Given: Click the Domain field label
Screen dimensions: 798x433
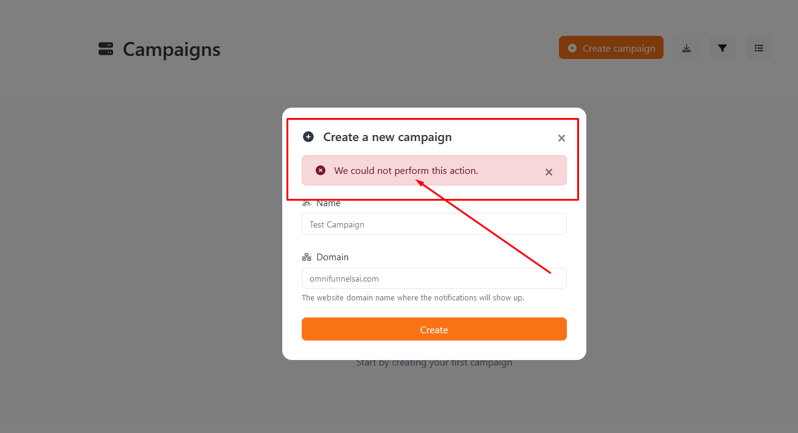Looking at the screenshot, I should coord(333,257).
